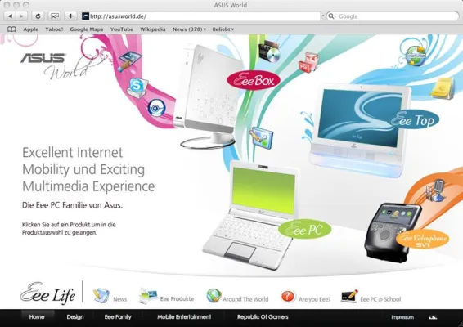
Task: Click the webcam icon on pink ribbon
Action: (x=156, y=108)
